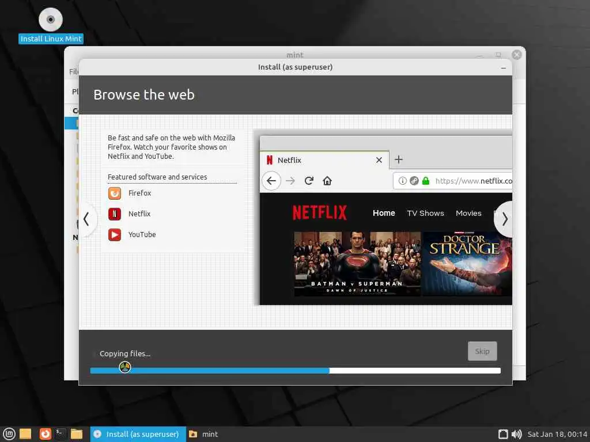Click the 'Copying files...' status text

point(125,354)
